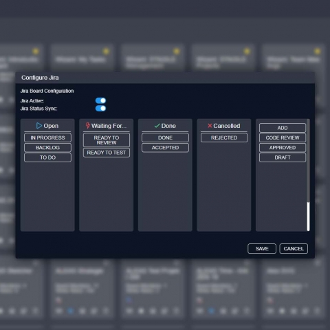This screenshot has width=330, height=330.
Task: Cancel the Configure Jira dialog
Action: pos(294,249)
